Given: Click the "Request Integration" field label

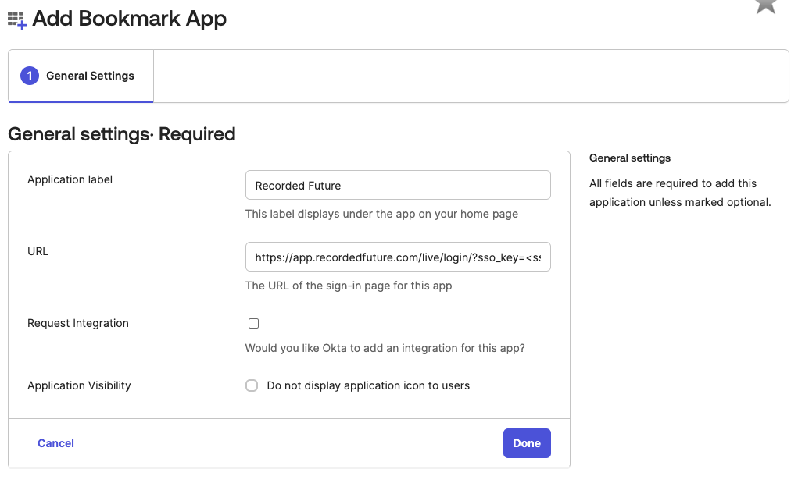Looking at the screenshot, I should 77,323.
